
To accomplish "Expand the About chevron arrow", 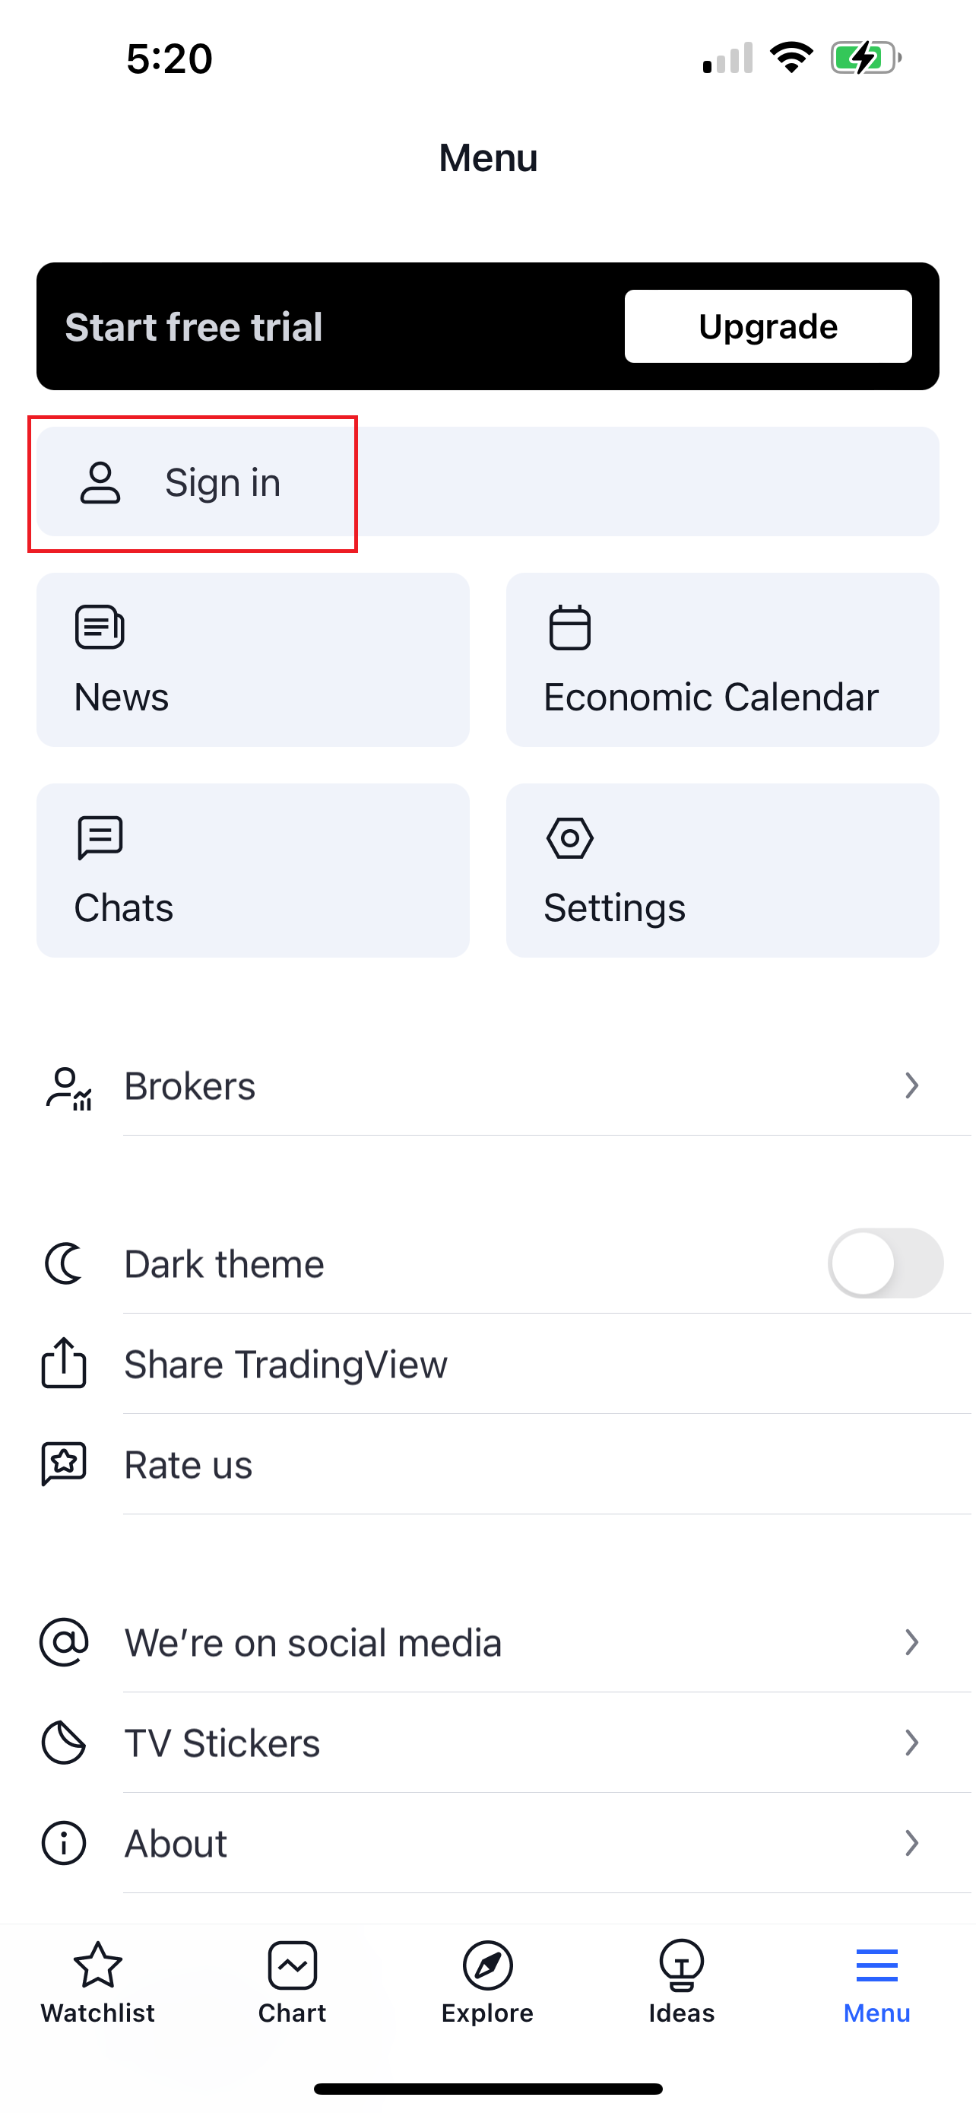I will (x=911, y=1843).
